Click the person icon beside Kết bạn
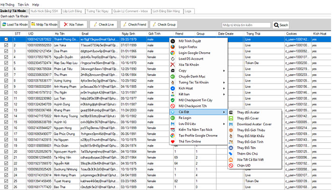The image size is (332, 190). tap(173, 95)
